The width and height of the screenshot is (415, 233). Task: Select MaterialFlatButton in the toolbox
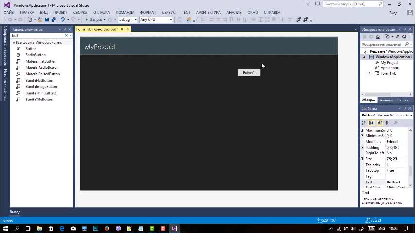click(x=40, y=61)
